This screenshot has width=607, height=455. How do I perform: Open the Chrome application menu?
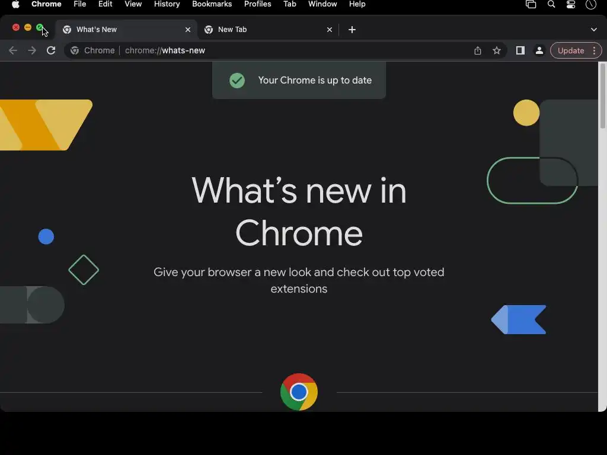coord(46,4)
